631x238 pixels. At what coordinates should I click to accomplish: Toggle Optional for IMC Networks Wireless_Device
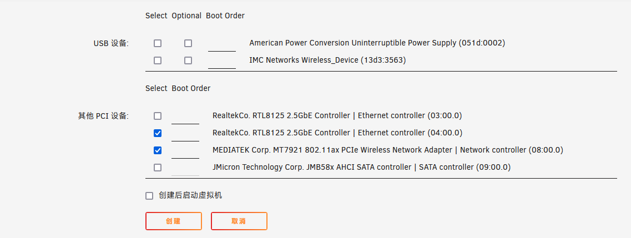(x=188, y=60)
